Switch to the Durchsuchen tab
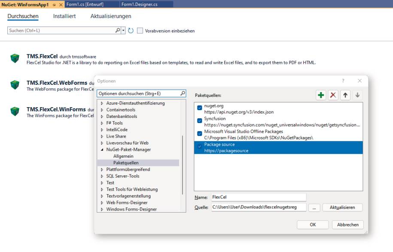Screen dimensions: 393x252 23,16
